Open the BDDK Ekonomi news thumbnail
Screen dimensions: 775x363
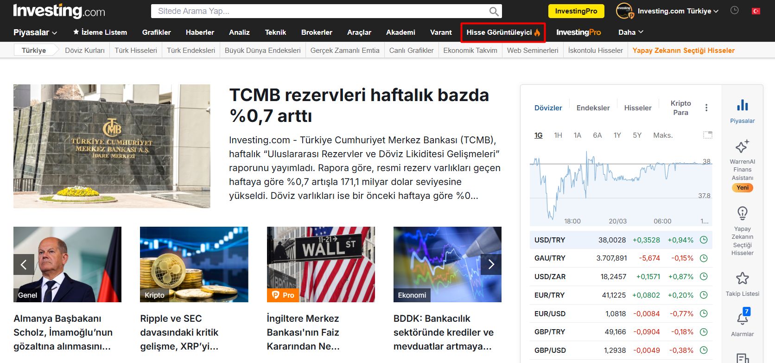[447, 264]
